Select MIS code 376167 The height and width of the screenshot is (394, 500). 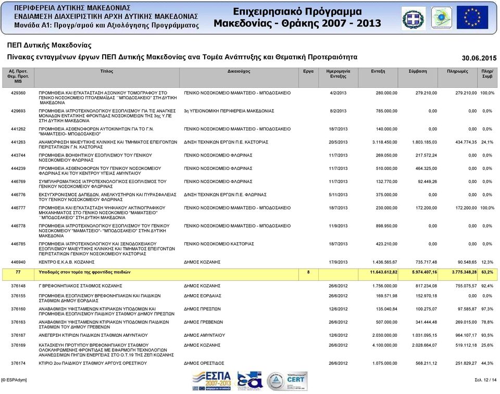[18, 335]
